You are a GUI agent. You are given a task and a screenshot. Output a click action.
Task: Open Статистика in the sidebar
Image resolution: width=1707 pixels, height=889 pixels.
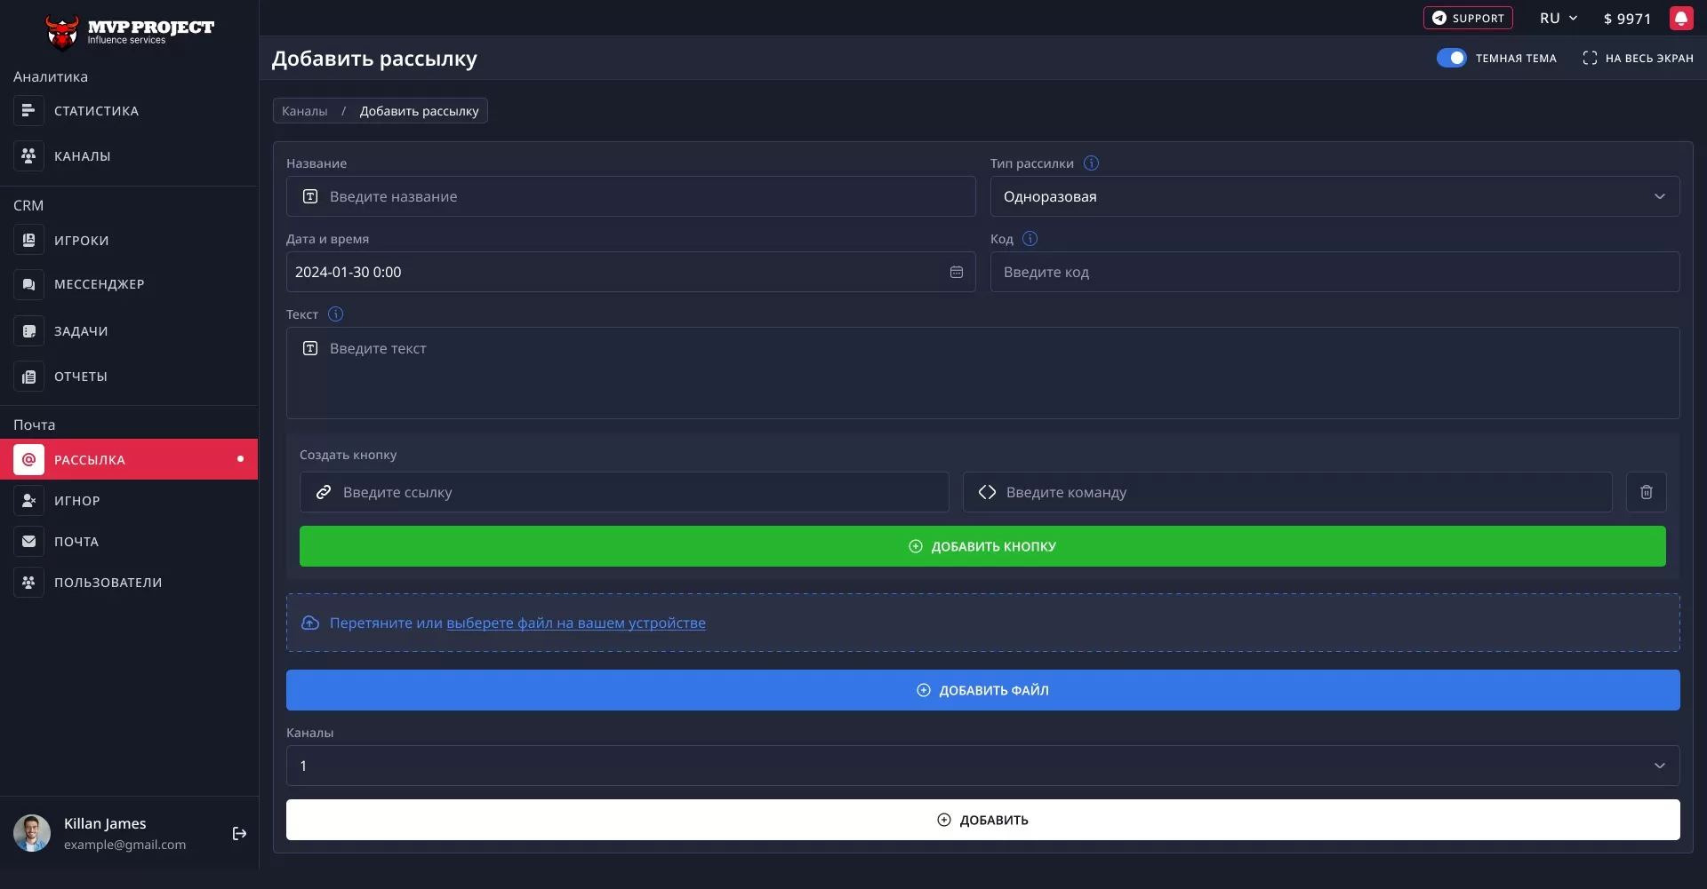(96, 111)
